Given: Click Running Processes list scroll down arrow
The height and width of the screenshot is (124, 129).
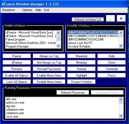Looking at the screenshot, I should click(x=121, y=116).
